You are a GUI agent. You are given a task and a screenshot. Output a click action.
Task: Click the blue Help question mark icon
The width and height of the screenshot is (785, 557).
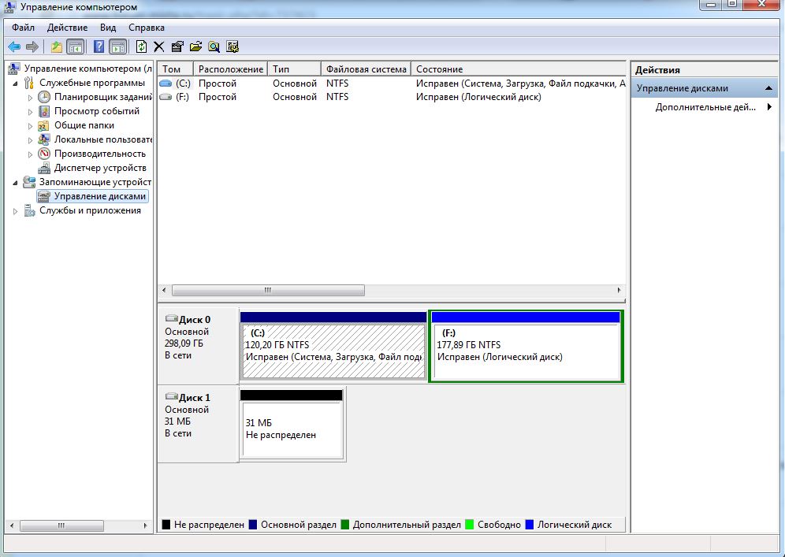coord(99,47)
